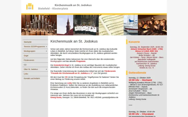Screen dimensions: 188x117
Task: Go to the Orgel page
Action: (26, 56)
